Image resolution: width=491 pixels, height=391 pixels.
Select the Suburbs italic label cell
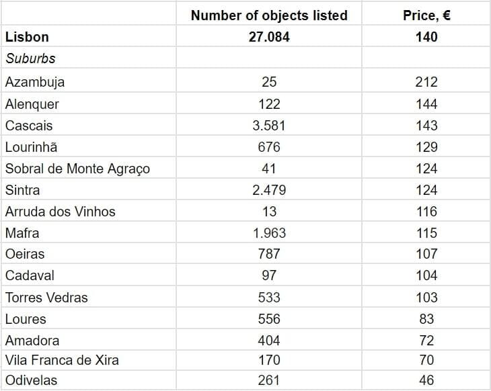(30, 58)
